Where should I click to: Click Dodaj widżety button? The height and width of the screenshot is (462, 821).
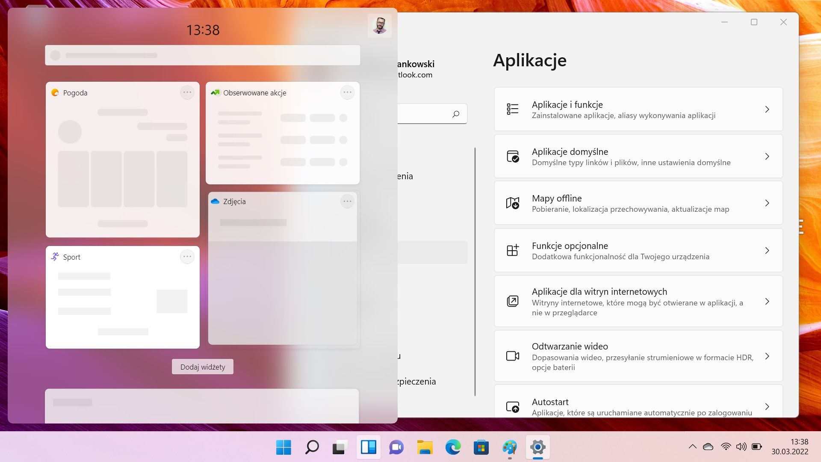coord(203,367)
